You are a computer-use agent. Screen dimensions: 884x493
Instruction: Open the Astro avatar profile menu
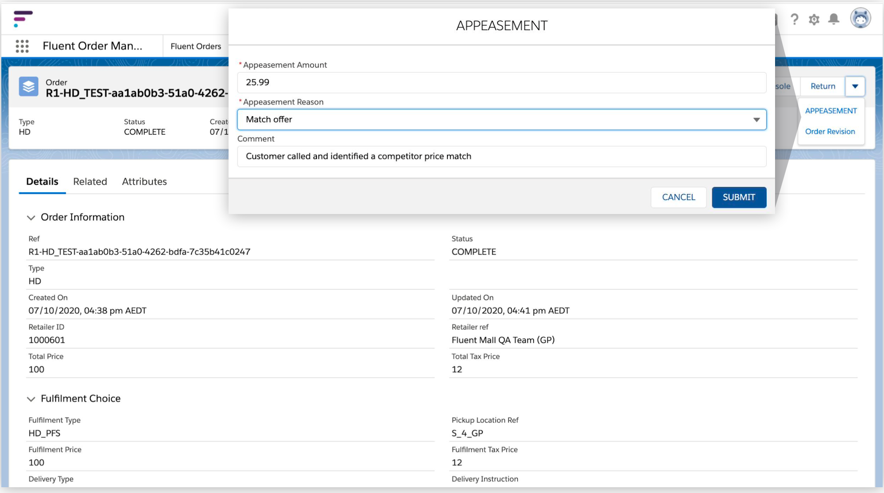(861, 18)
